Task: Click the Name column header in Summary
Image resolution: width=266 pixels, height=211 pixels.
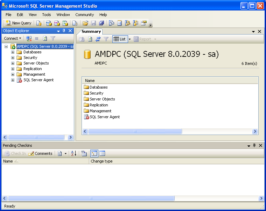Action: pos(170,81)
